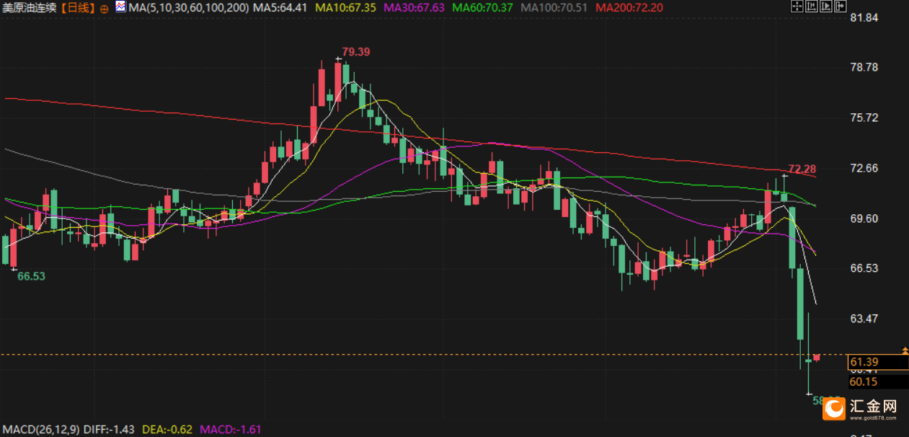The width and height of the screenshot is (909, 437).
Task: Click the 69.60 price axis label
Action: [x=864, y=218]
